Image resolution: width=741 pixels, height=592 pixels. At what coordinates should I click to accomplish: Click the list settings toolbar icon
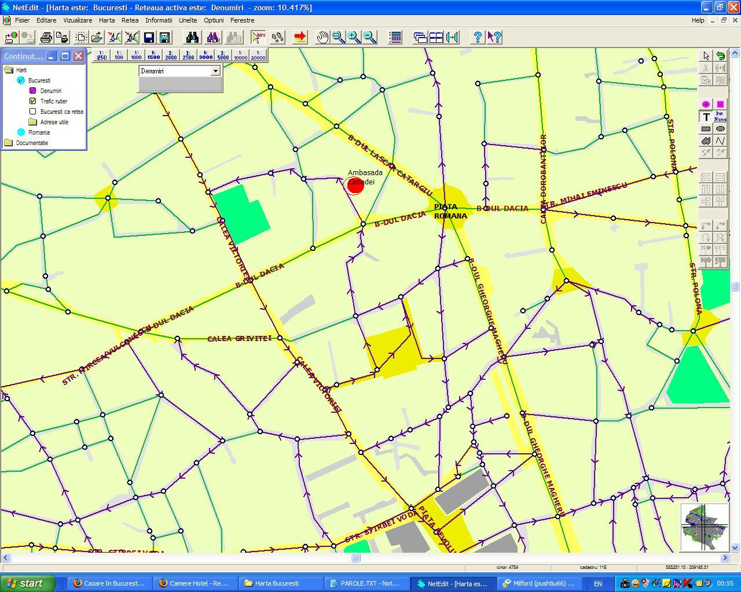point(395,38)
